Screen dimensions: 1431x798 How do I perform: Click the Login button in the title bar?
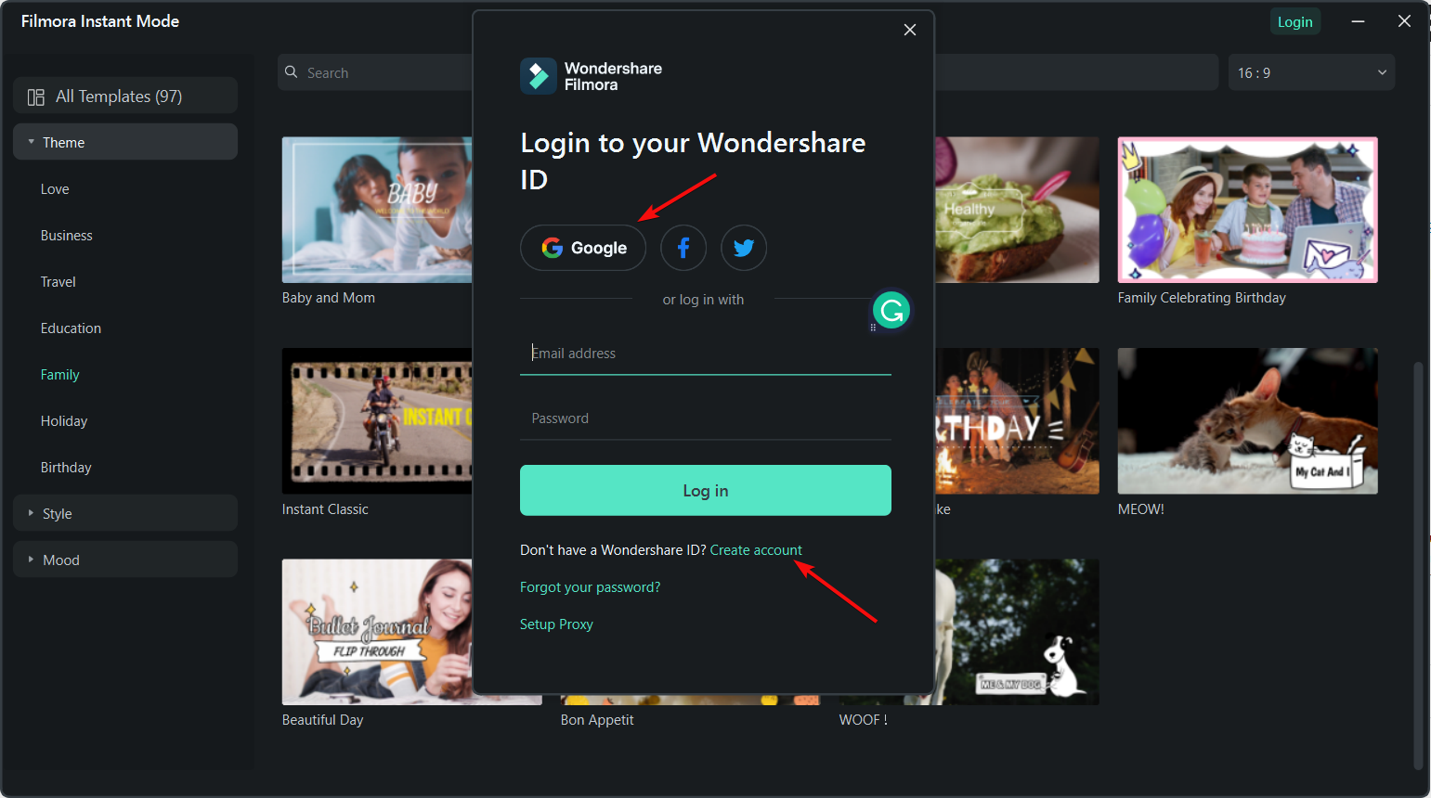(1295, 21)
